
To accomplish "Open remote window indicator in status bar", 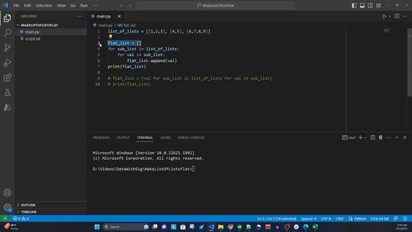I will click(x=5, y=218).
